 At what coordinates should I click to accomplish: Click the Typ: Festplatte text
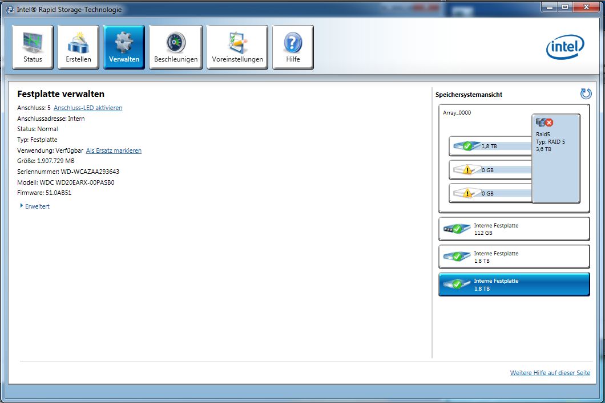(37, 140)
